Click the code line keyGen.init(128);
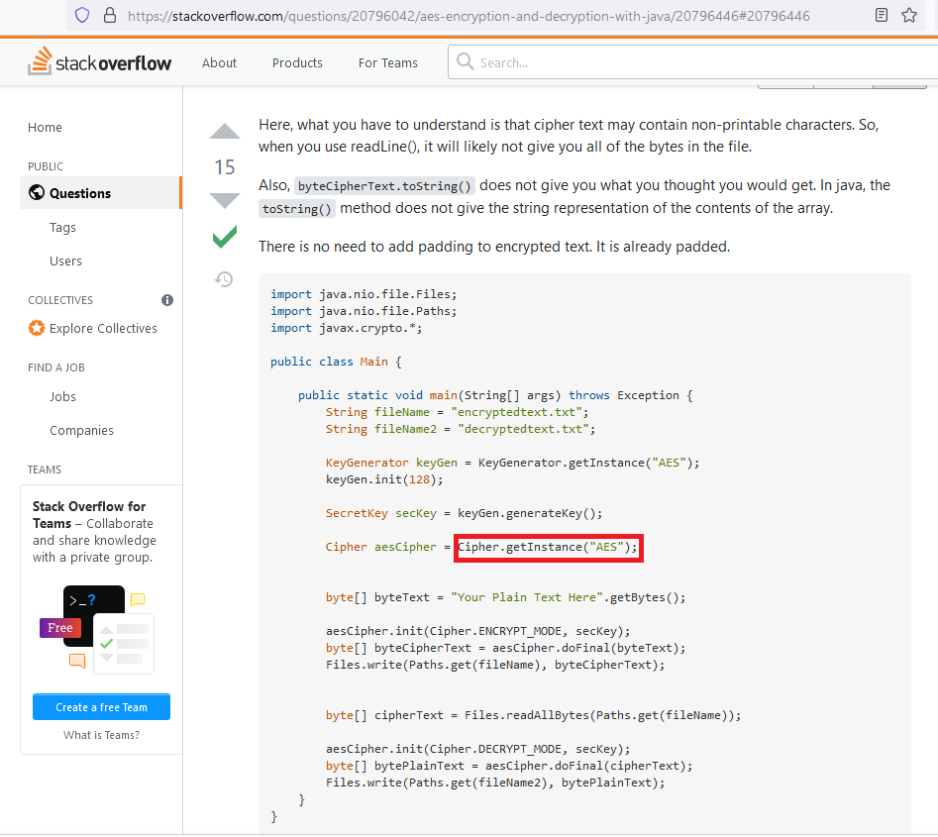938x837 pixels. (384, 479)
